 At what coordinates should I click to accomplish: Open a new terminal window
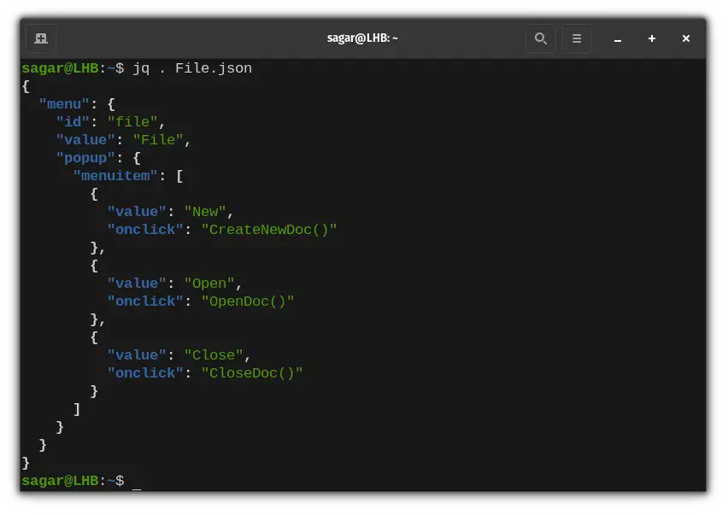(x=40, y=38)
